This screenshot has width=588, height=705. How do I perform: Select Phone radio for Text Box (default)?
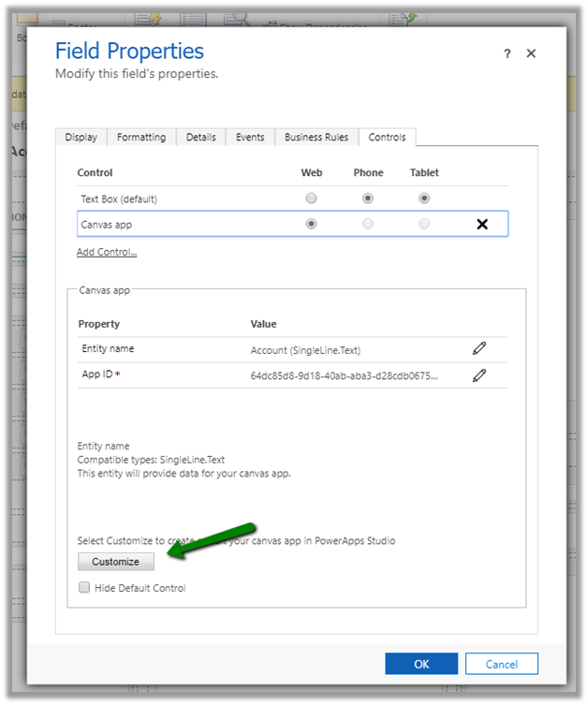368,198
